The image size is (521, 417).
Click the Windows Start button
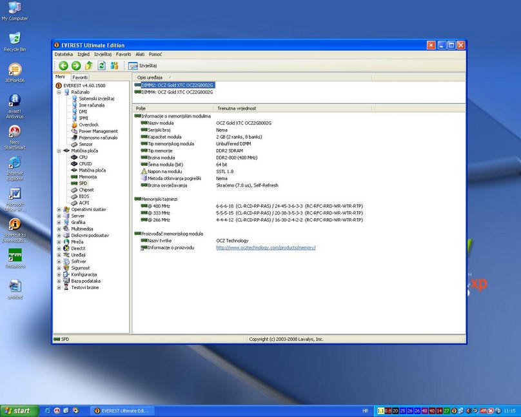pyautogui.click(x=18, y=411)
